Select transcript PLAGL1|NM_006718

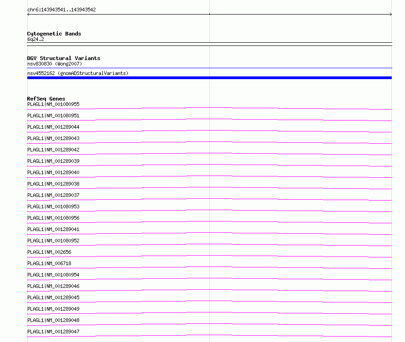coord(49,263)
